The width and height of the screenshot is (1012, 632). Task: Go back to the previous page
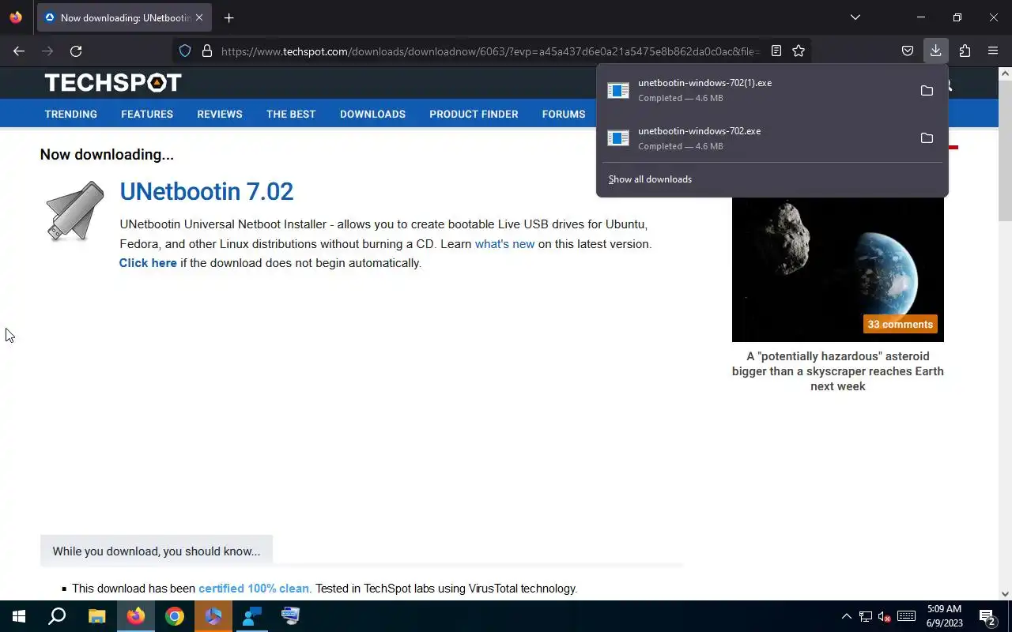19,51
